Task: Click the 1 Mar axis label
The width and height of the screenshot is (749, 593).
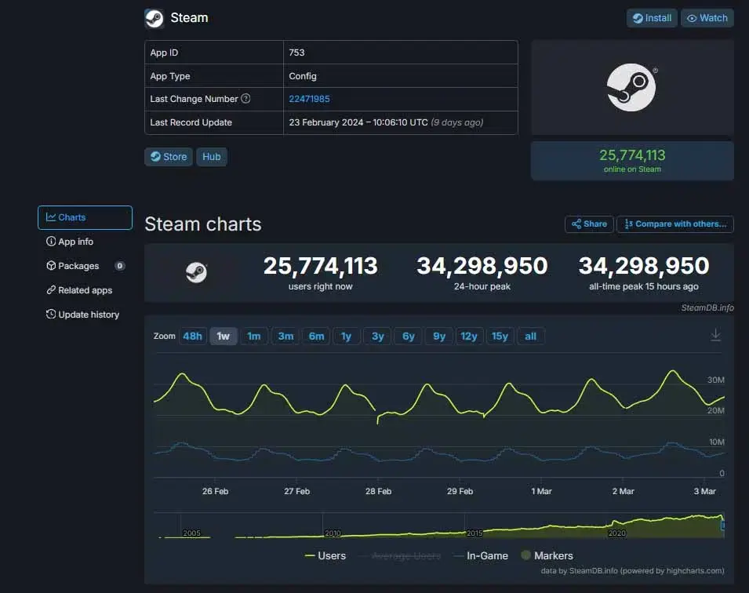Action: (x=541, y=491)
